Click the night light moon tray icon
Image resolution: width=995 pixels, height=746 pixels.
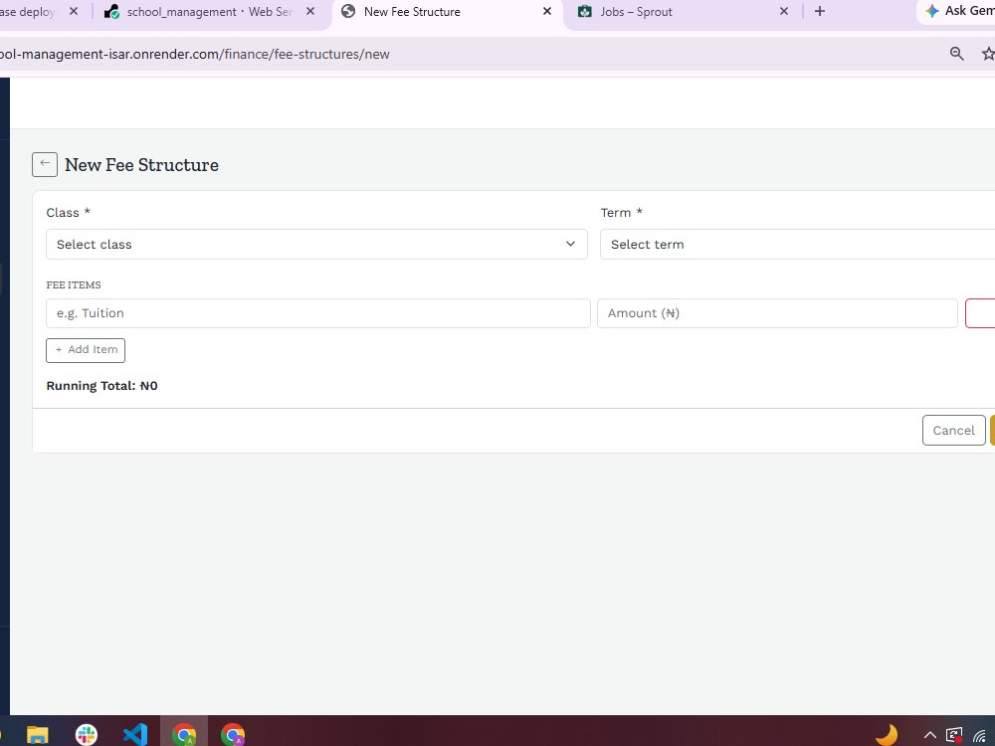tap(887, 735)
